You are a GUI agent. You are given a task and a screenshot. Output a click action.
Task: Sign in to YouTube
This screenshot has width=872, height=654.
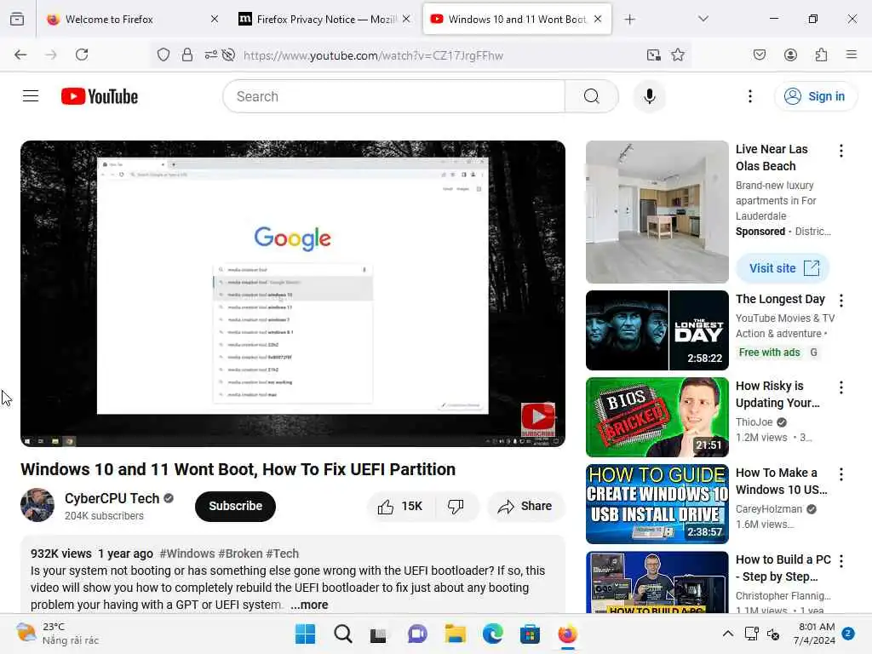815,96
